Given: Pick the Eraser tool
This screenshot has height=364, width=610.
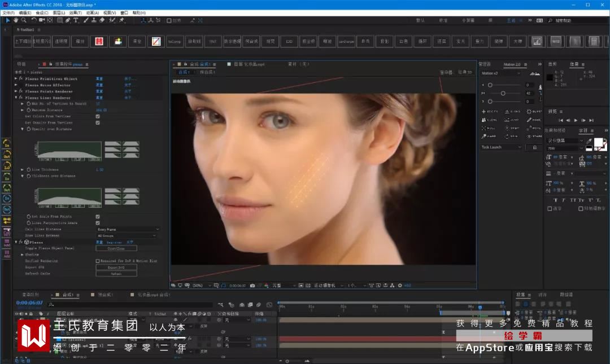Looking at the screenshot, I should [x=102, y=20].
